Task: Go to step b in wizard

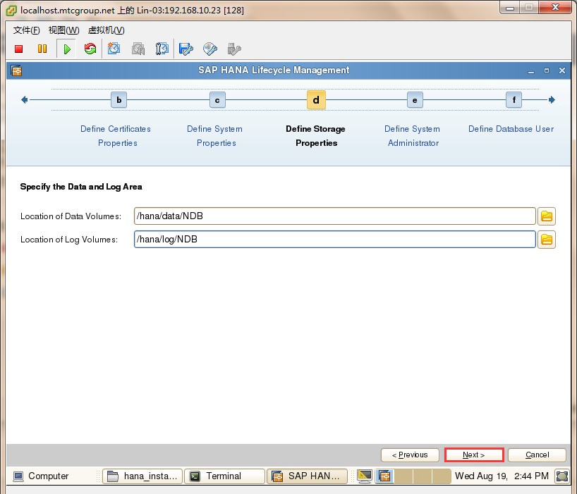Action: (x=119, y=100)
